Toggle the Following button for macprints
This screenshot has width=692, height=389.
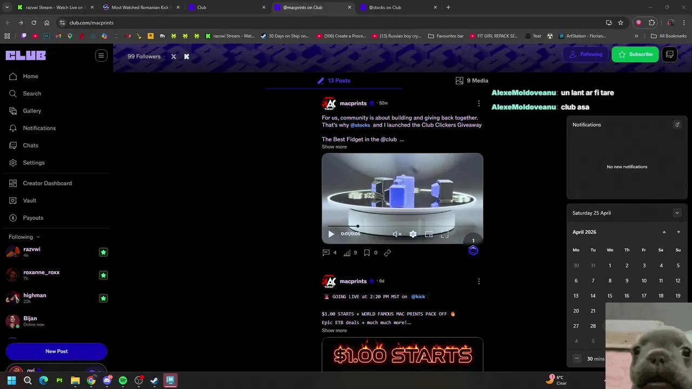pos(586,54)
